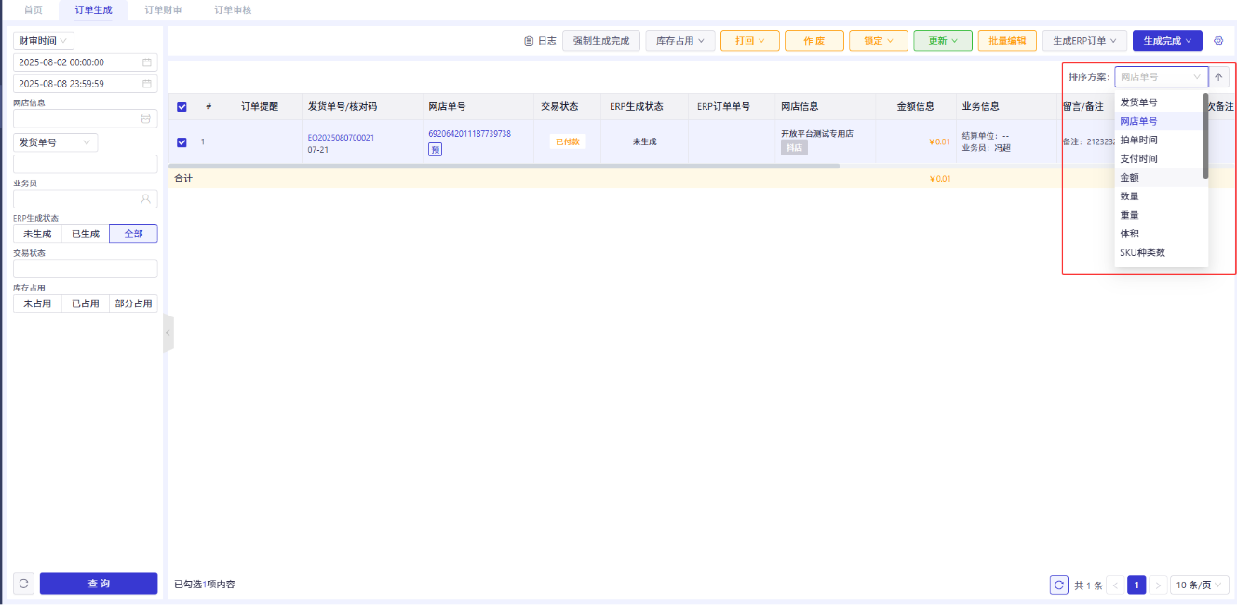
Task: Click the end time 2025-08-08 field
Action: (85, 84)
